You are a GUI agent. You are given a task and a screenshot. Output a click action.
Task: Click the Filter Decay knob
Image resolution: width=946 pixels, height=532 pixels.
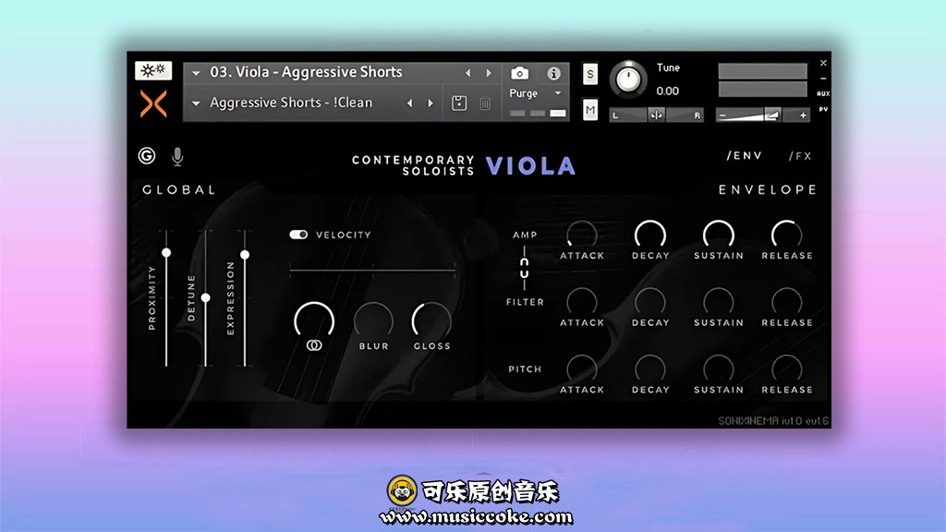[x=650, y=302]
